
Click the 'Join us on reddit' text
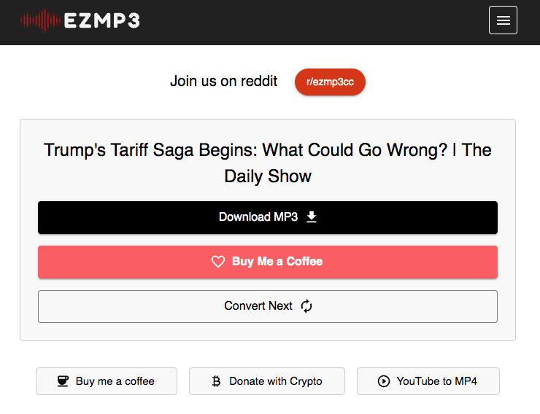[223, 82]
